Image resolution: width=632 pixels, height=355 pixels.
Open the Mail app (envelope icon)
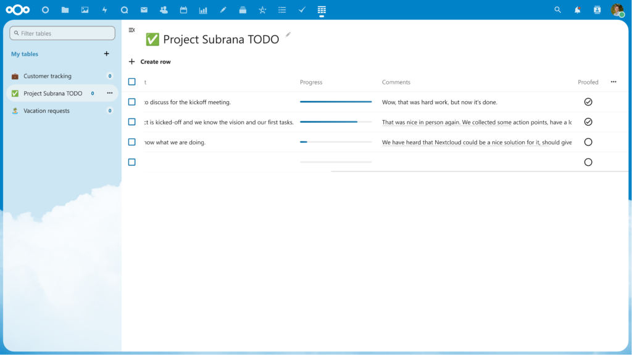coord(143,10)
